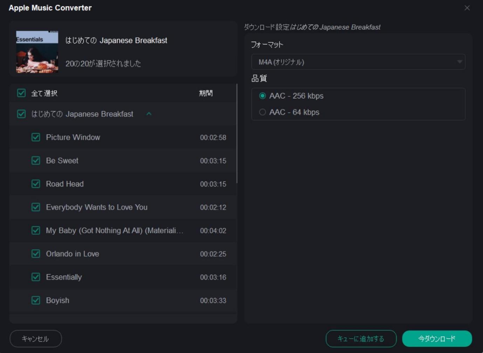Image resolution: width=483 pixels, height=353 pixels.
Task: Click the Picture Window track title
Action: [73, 137]
